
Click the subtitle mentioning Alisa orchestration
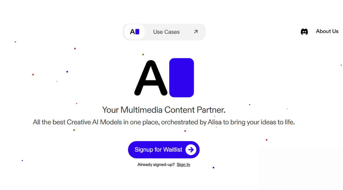[x=164, y=122]
